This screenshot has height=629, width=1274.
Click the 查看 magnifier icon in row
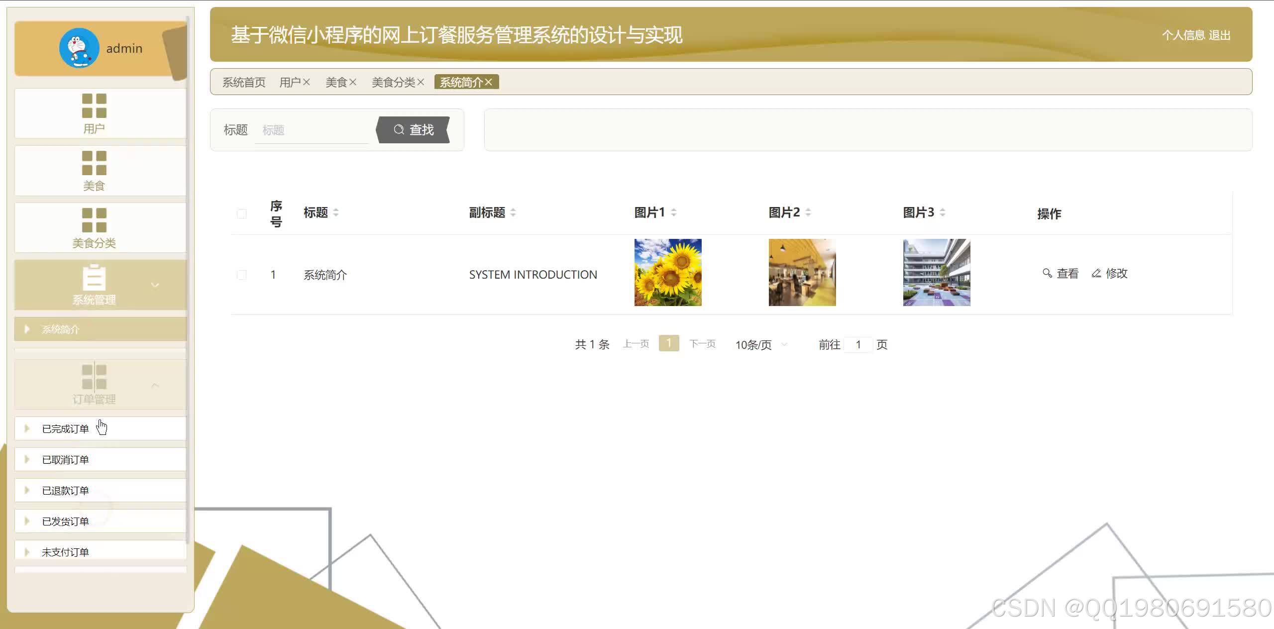(1047, 273)
